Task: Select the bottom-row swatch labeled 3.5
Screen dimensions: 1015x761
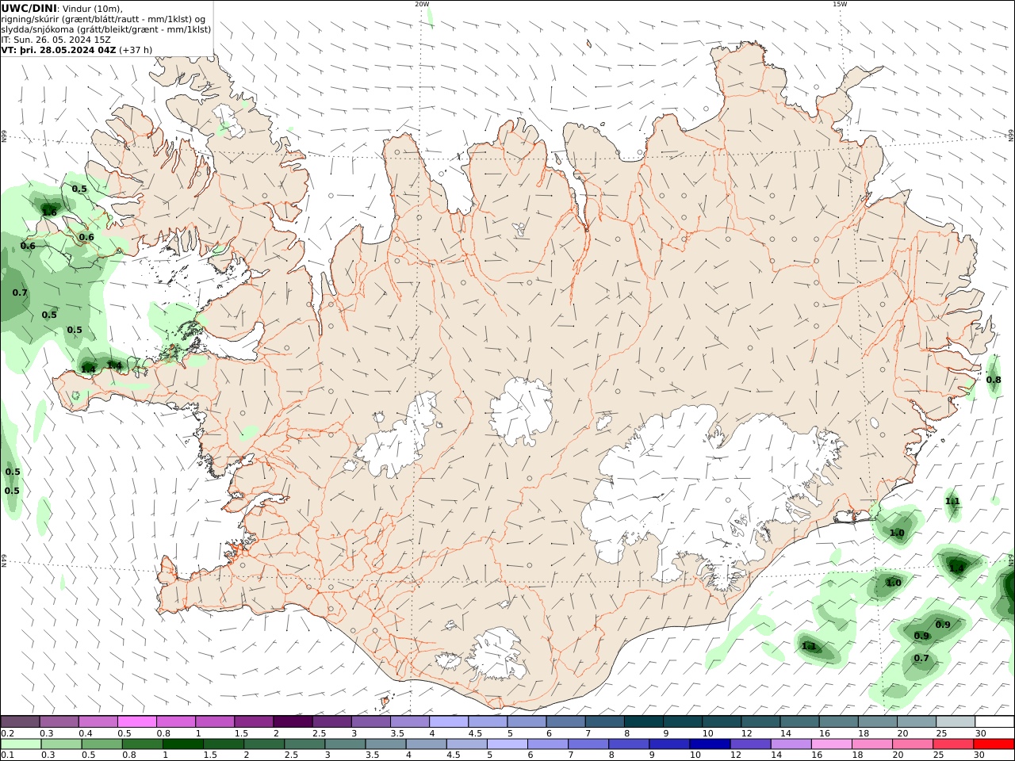Action: pyautogui.click(x=386, y=744)
